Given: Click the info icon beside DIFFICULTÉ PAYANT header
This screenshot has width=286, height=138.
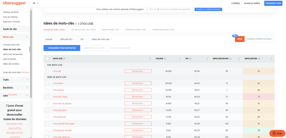Looking at the screenshot, I should [x=230, y=59].
